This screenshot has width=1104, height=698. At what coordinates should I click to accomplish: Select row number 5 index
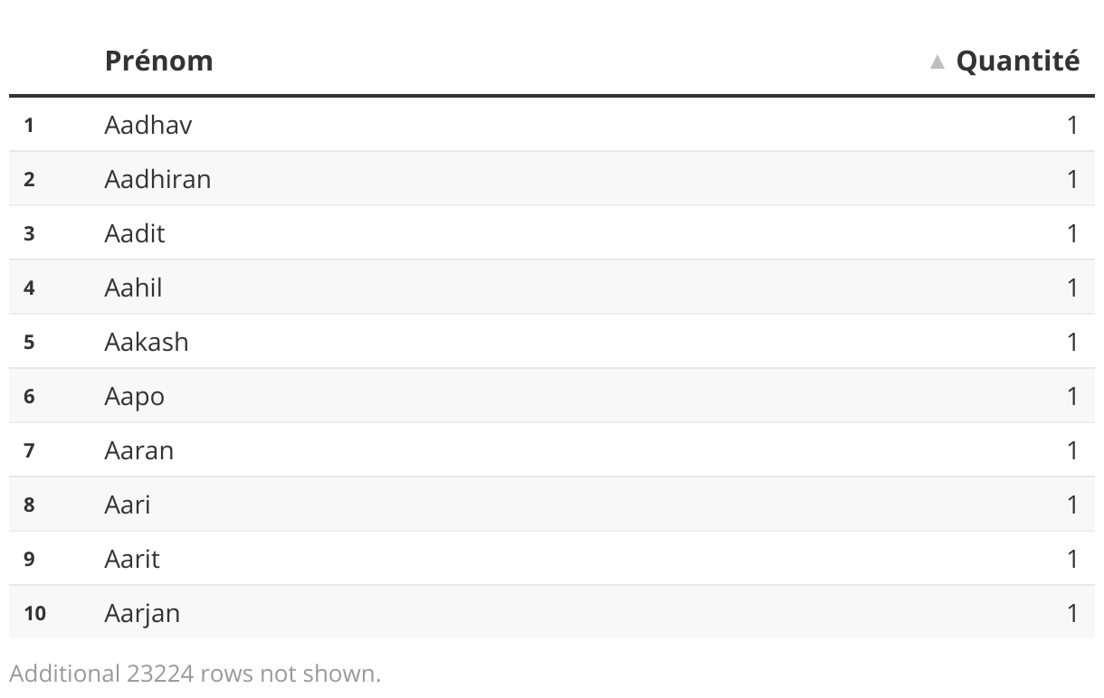pos(29,342)
